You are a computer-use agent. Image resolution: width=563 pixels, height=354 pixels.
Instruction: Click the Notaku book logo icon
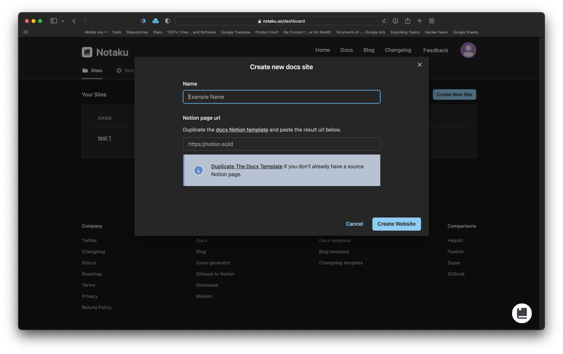(87, 52)
